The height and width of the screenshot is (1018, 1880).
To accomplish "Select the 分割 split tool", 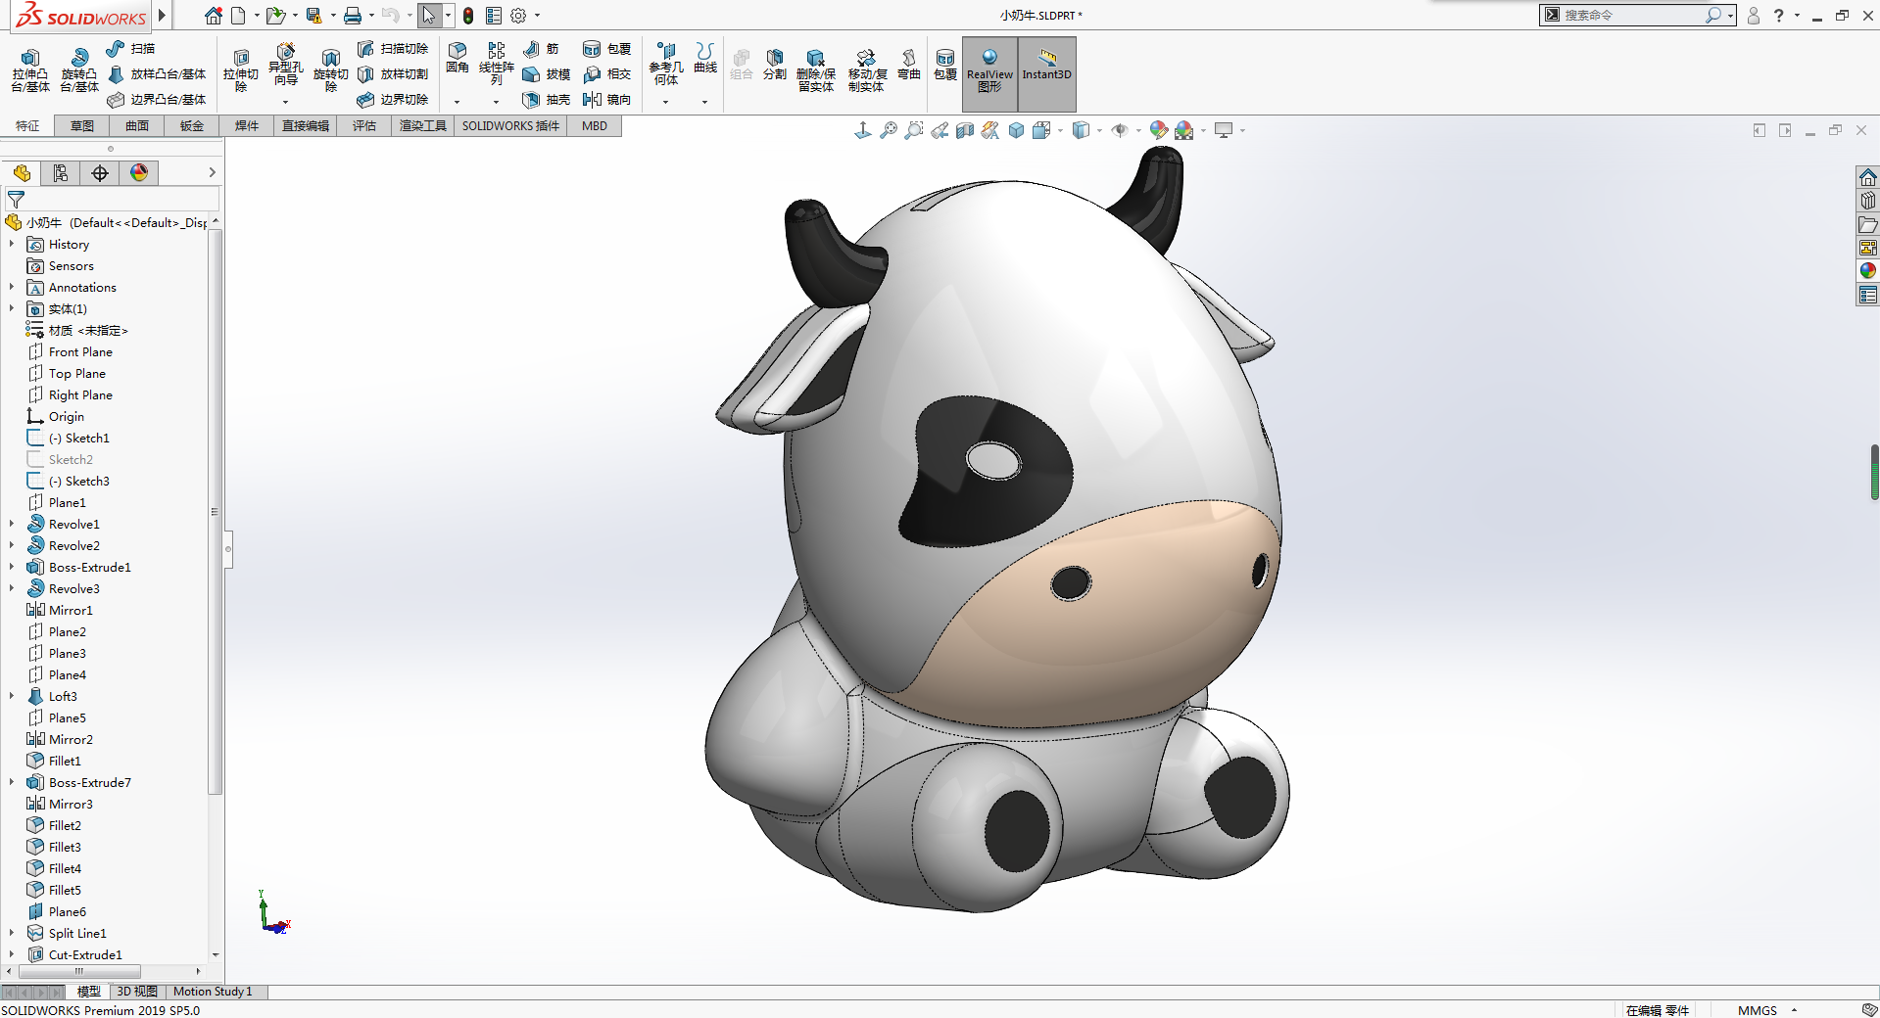I will pos(775,64).
